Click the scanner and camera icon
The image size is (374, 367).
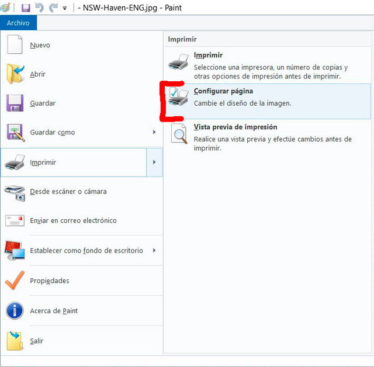pos(15,193)
